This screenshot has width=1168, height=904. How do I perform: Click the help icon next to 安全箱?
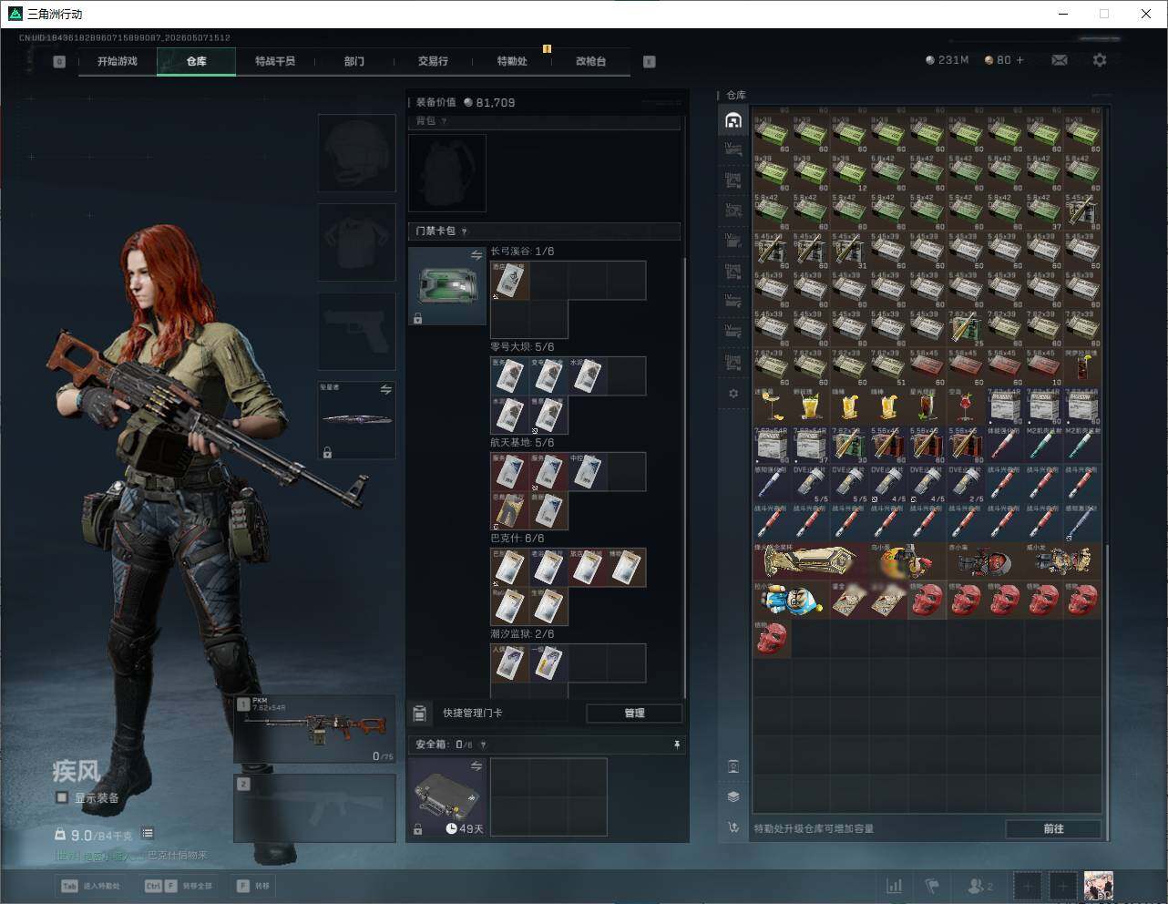[x=483, y=745]
